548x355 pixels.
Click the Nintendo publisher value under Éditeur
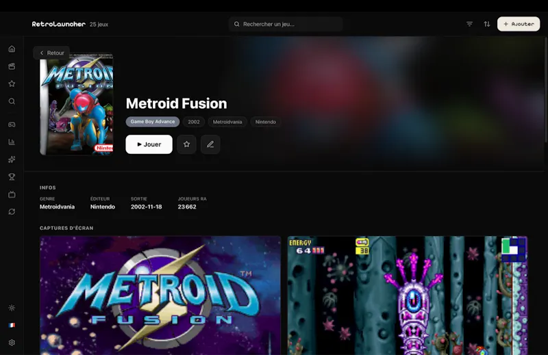click(103, 207)
